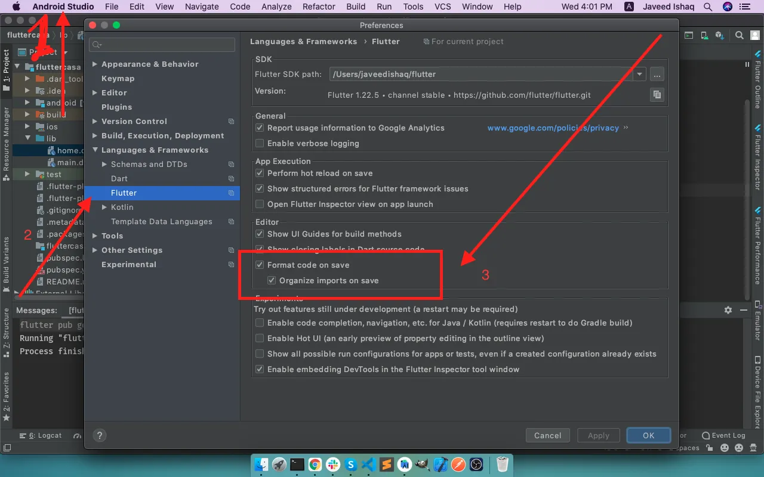Open Sublime Text from the Dock

point(387,464)
